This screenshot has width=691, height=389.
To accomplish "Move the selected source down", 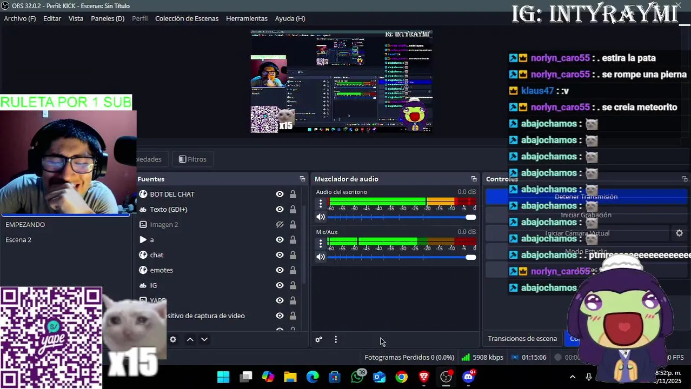I will click(204, 339).
